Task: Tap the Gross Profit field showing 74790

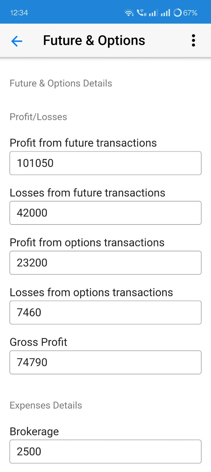Action: pyautogui.click(x=105, y=362)
